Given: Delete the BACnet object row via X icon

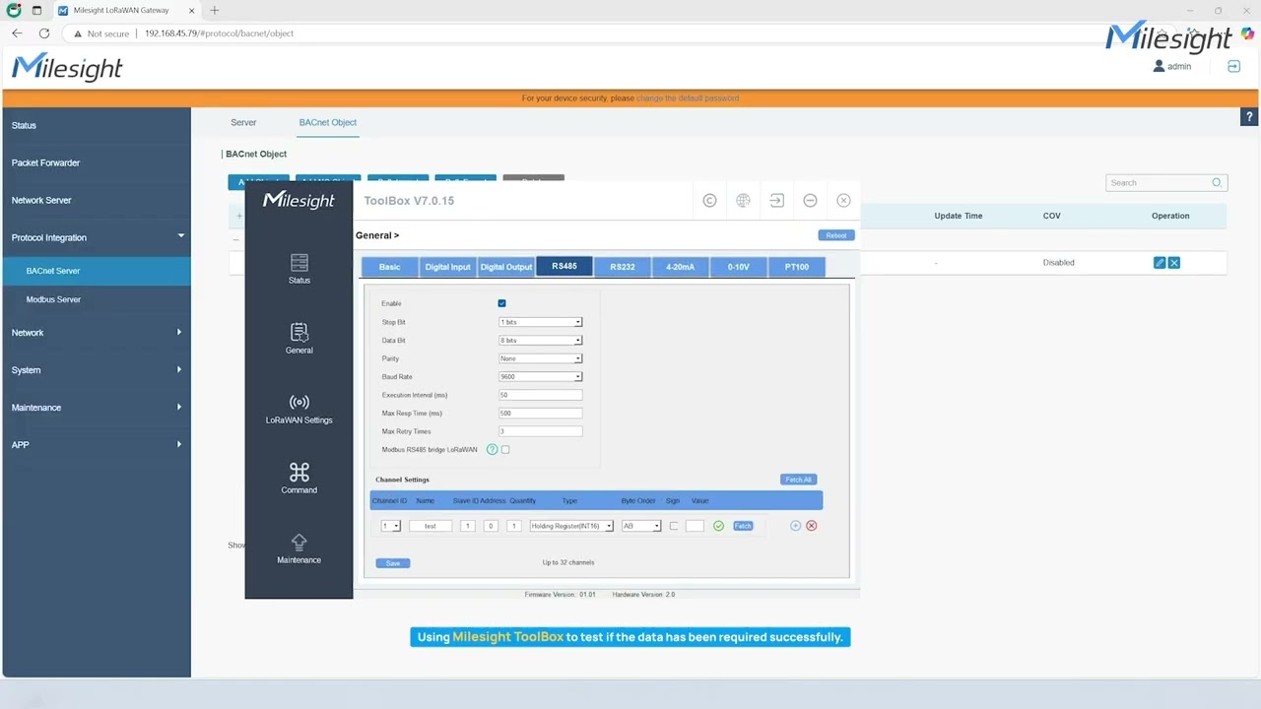Looking at the screenshot, I should pyautogui.click(x=1174, y=263).
